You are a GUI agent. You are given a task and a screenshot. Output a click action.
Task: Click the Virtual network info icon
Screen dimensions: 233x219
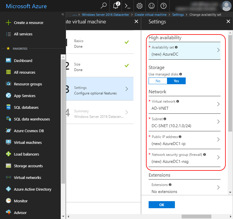click(178, 101)
